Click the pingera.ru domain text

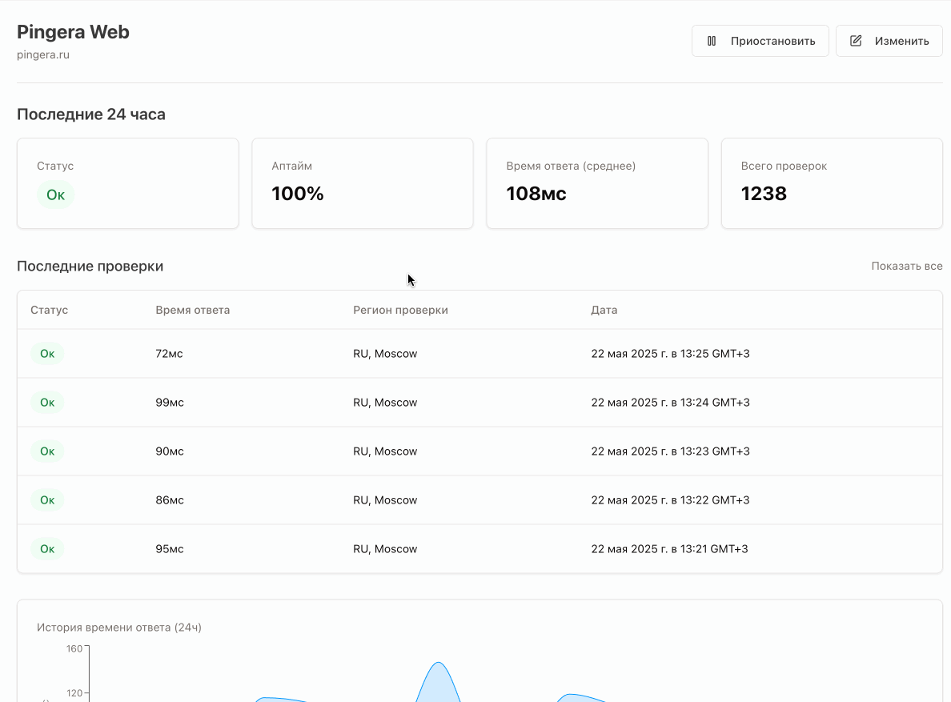tap(43, 54)
